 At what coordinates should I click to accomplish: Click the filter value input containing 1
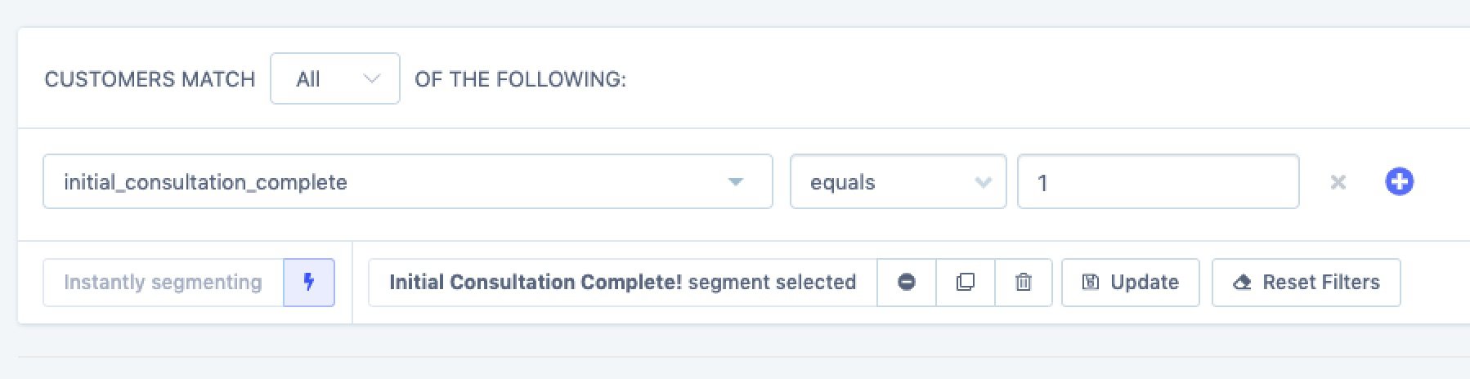pos(1158,181)
